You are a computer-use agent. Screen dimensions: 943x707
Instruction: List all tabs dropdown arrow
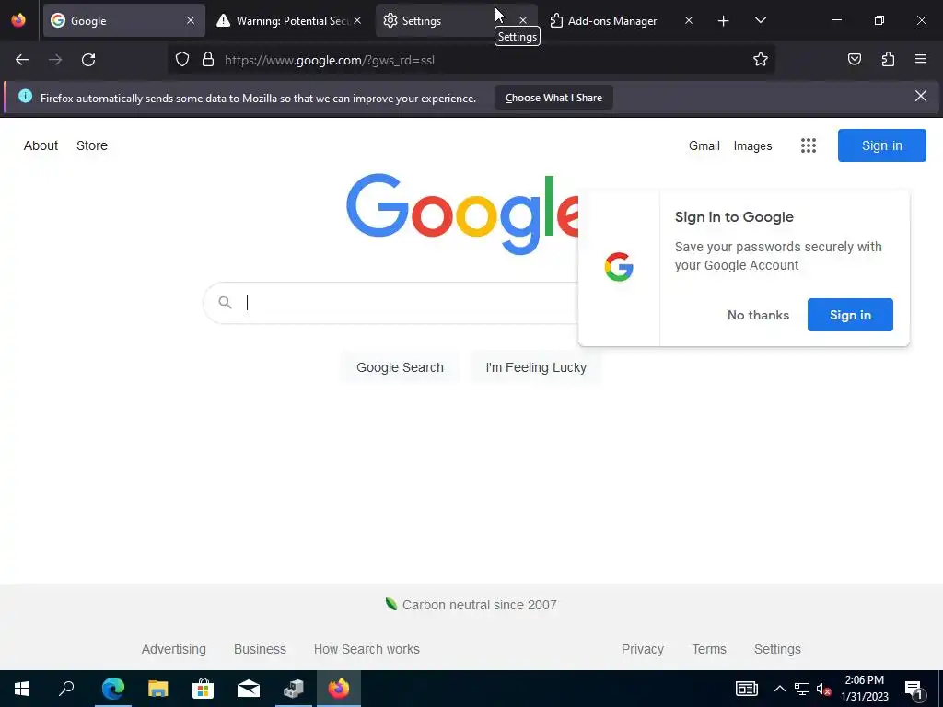tap(760, 21)
